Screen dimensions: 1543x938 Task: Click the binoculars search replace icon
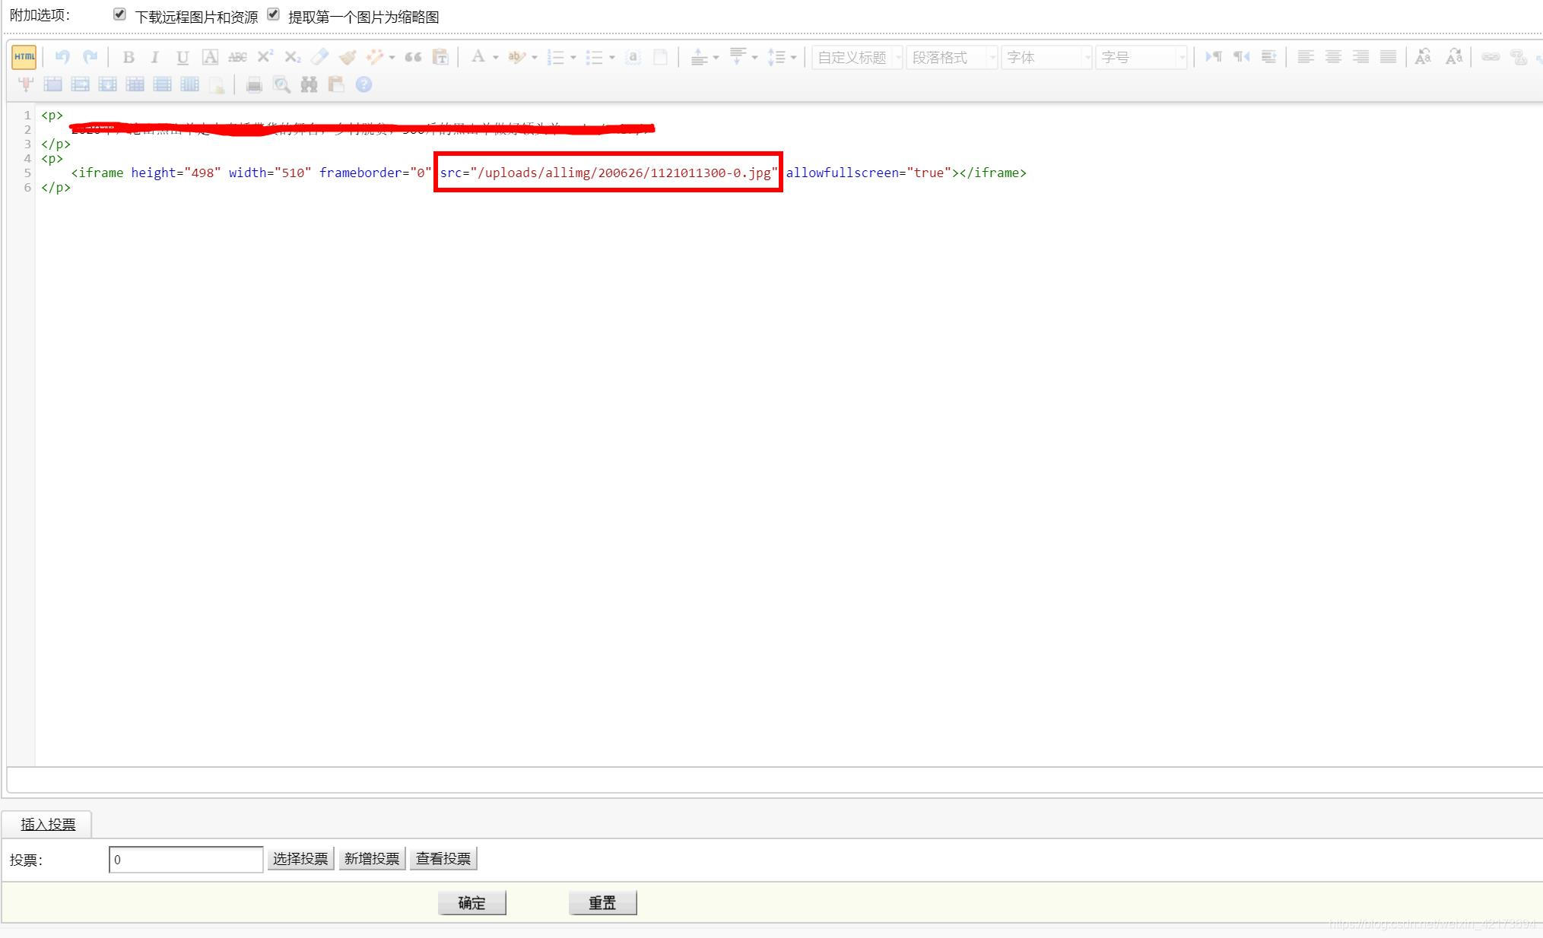pyautogui.click(x=309, y=85)
